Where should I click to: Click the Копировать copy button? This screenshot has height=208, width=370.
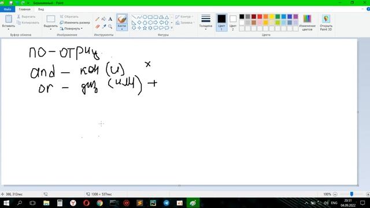(28, 23)
